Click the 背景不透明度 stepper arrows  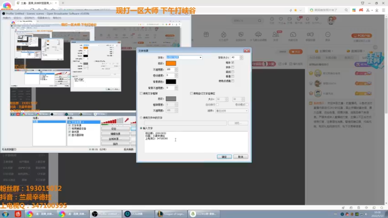[176, 88]
